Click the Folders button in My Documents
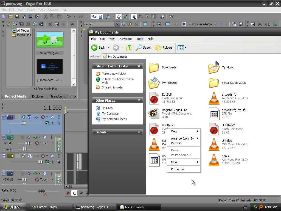The width and height of the screenshot is (281, 211). point(164,48)
